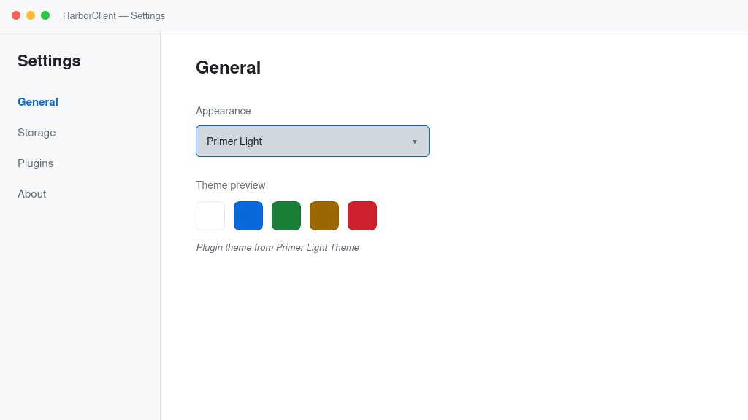
Task: Click the white theme preview swatch
Action: pos(210,216)
